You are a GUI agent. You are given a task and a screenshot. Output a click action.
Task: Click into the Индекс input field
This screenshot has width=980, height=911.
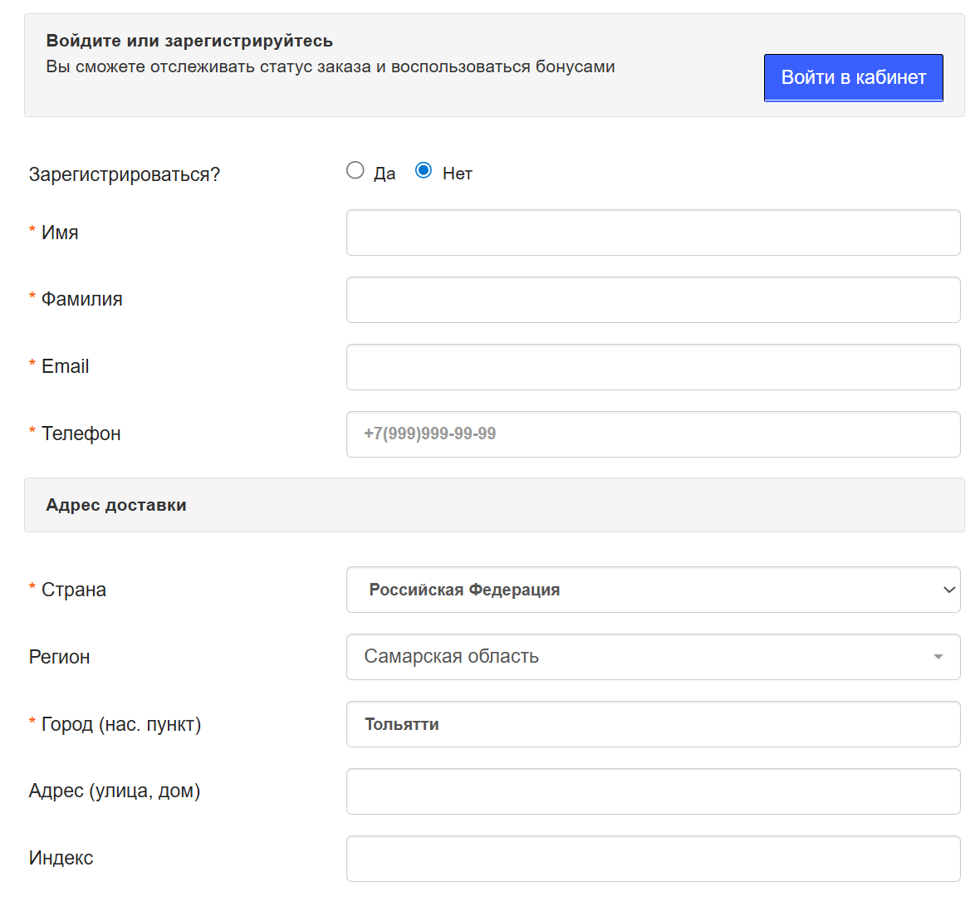coord(653,859)
